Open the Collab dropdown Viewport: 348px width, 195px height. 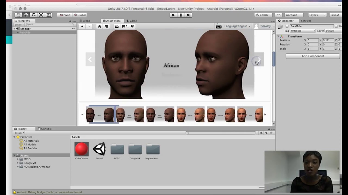[x=263, y=15]
